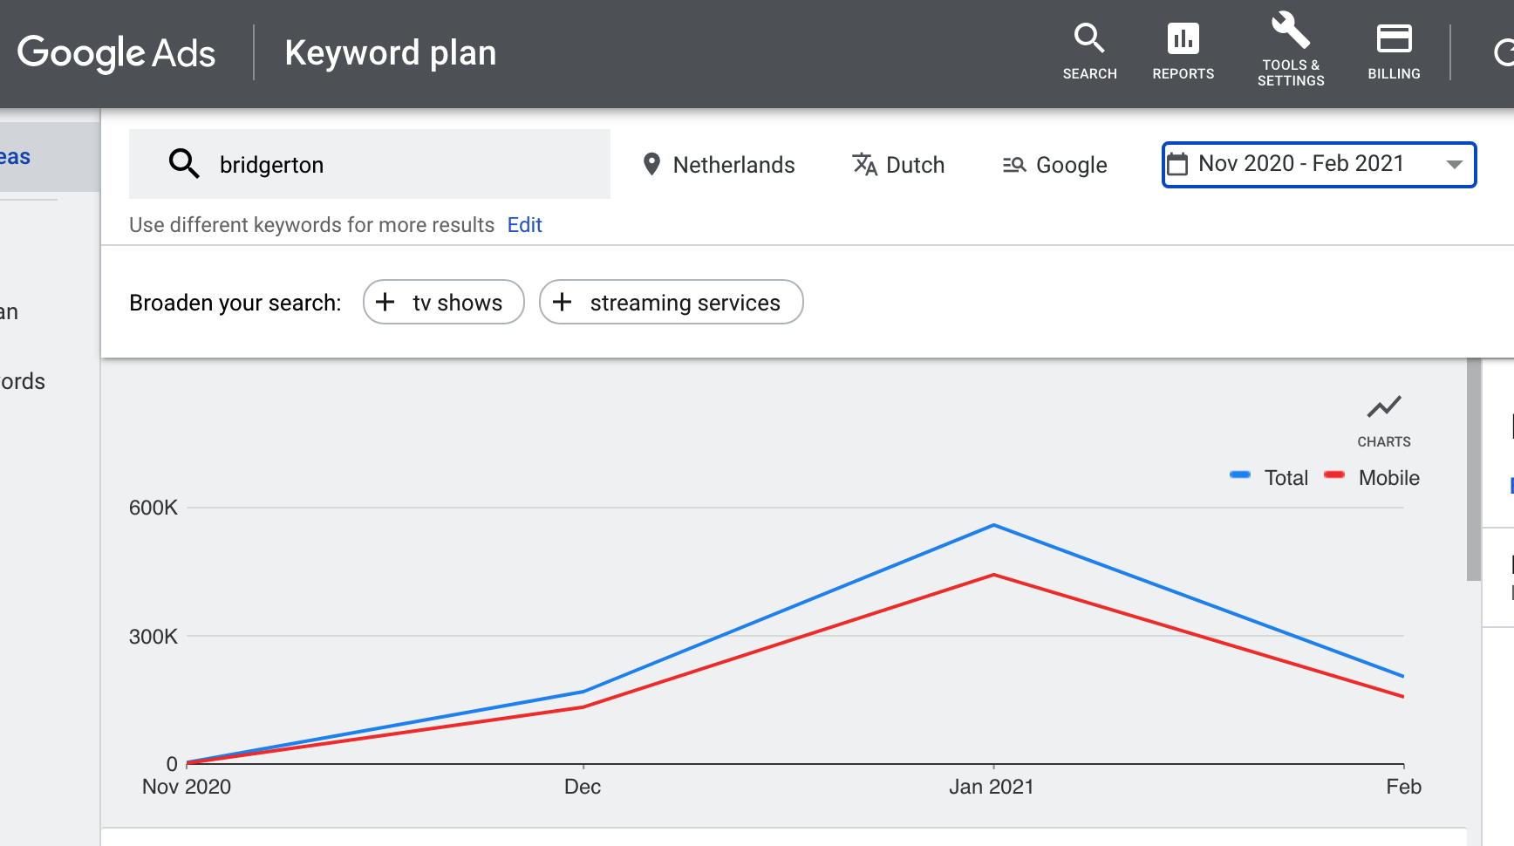
Task: Click the Keyword plan page title
Action: click(390, 53)
